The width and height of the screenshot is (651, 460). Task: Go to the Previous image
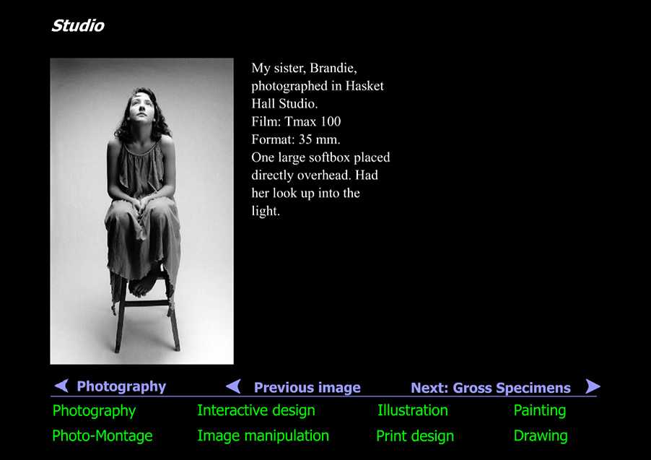coord(307,387)
